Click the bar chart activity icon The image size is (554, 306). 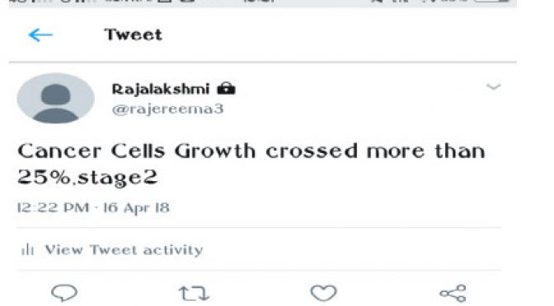[27, 250]
